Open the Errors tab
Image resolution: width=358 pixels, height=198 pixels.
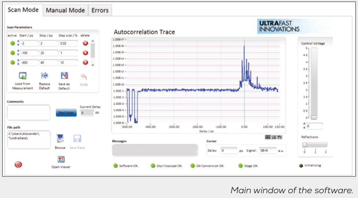click(100, 10)
